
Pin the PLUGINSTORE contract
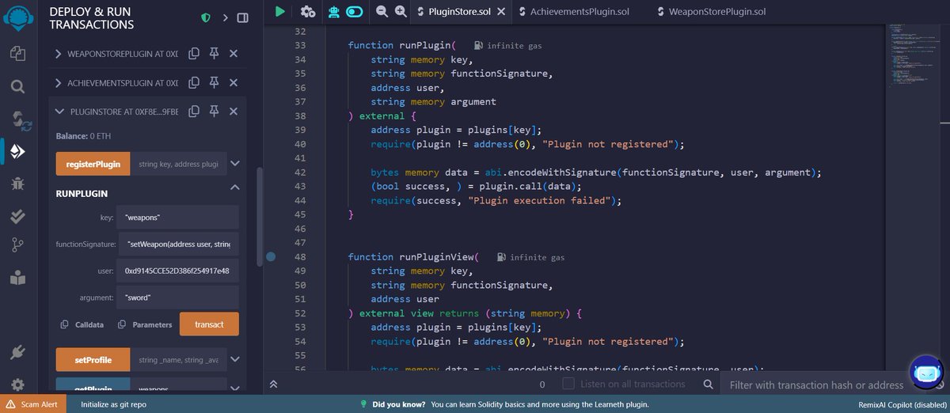pyautogui.click(x=214, y=112)
